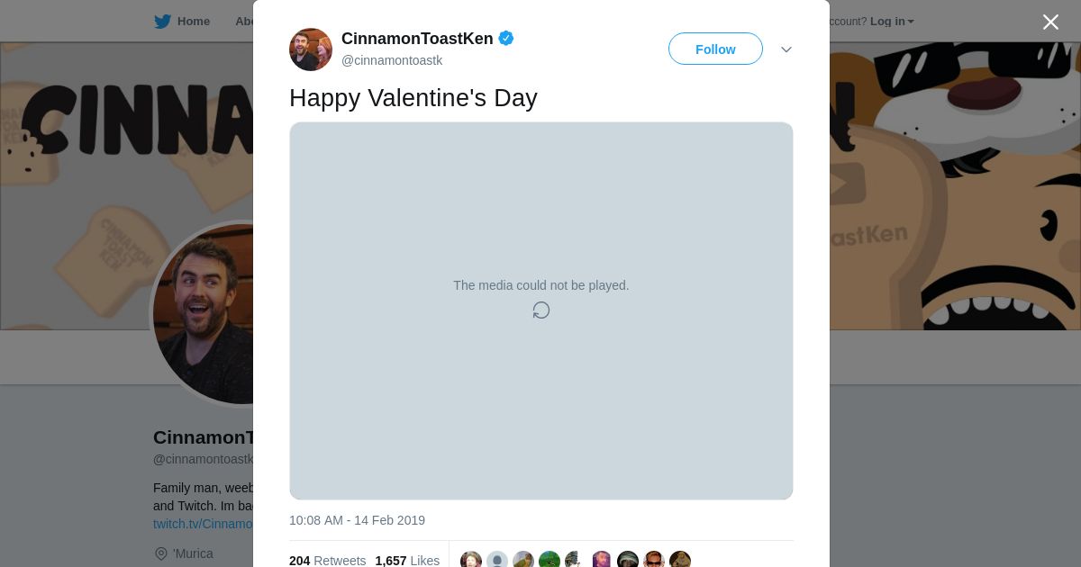Screen dimensions: 1081x567
Task: View the 1,657 Likes list
Action: tap(407, 561)
